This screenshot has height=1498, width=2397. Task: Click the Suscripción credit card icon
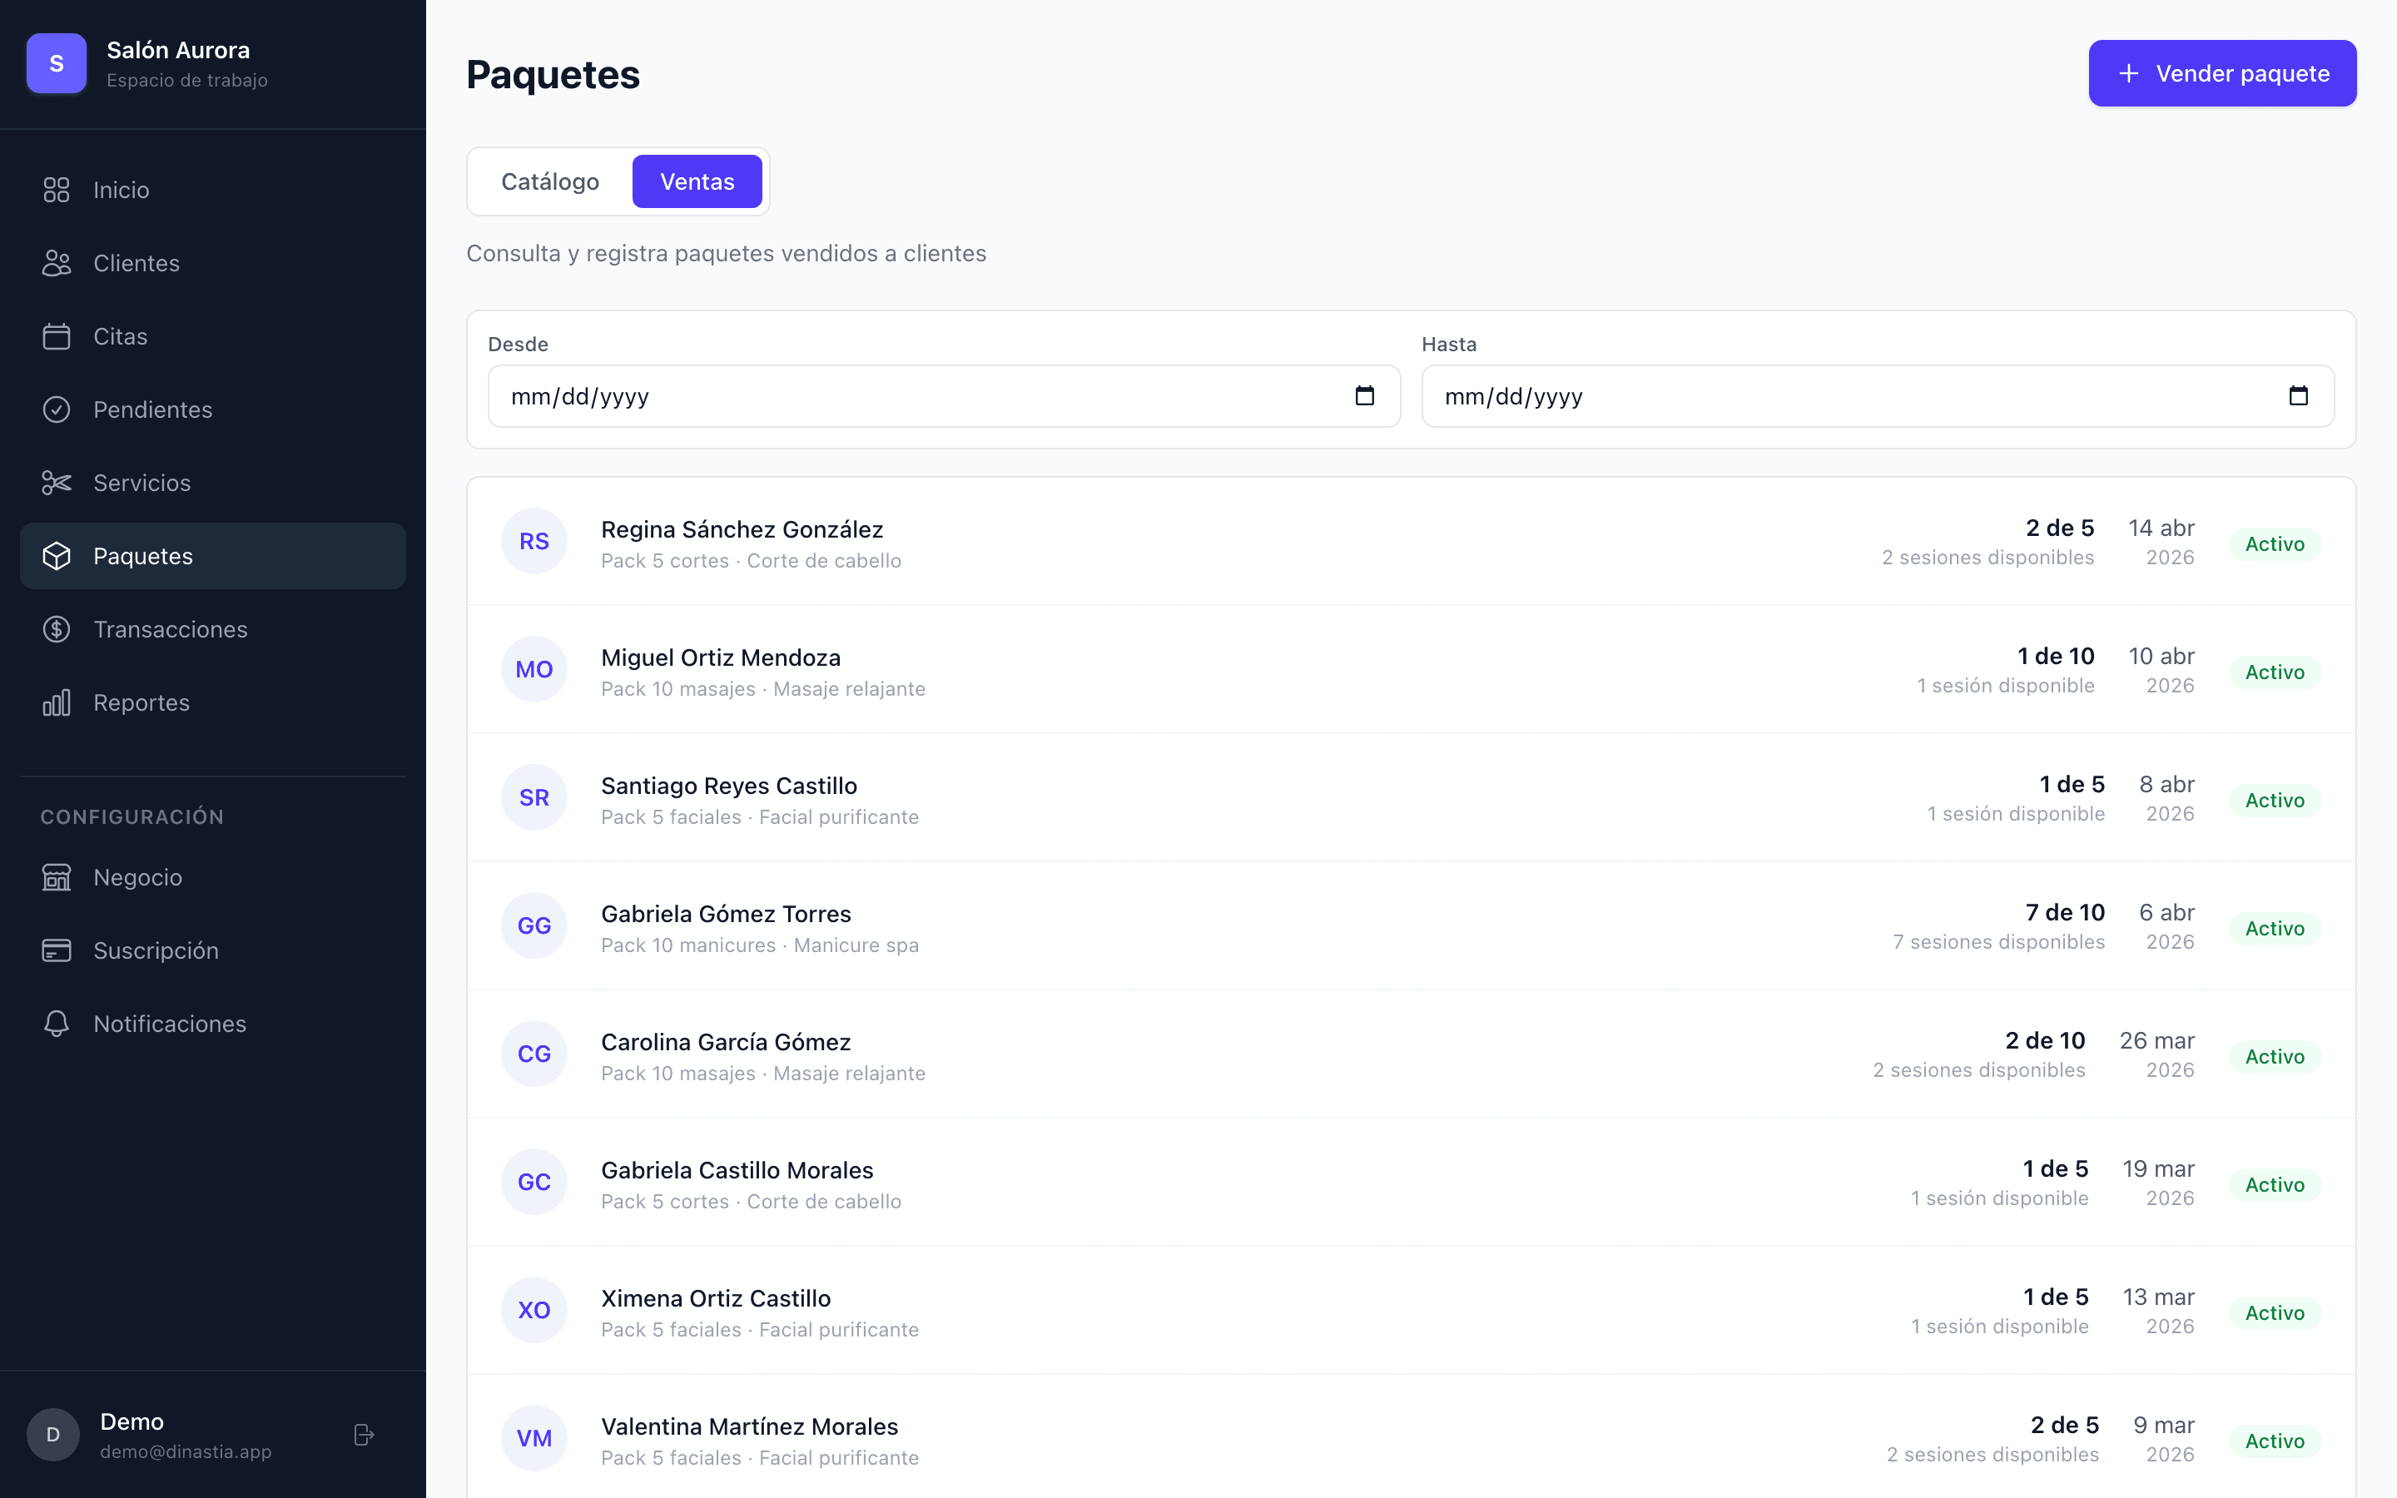coord(57,951)
